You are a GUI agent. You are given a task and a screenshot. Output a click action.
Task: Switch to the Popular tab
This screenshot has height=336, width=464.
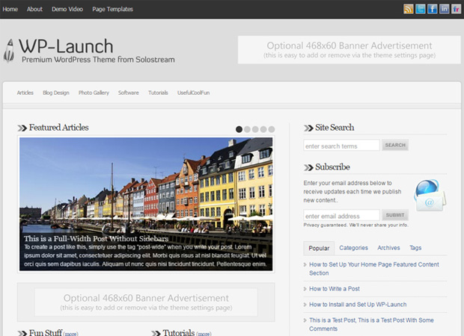[319, 249]
